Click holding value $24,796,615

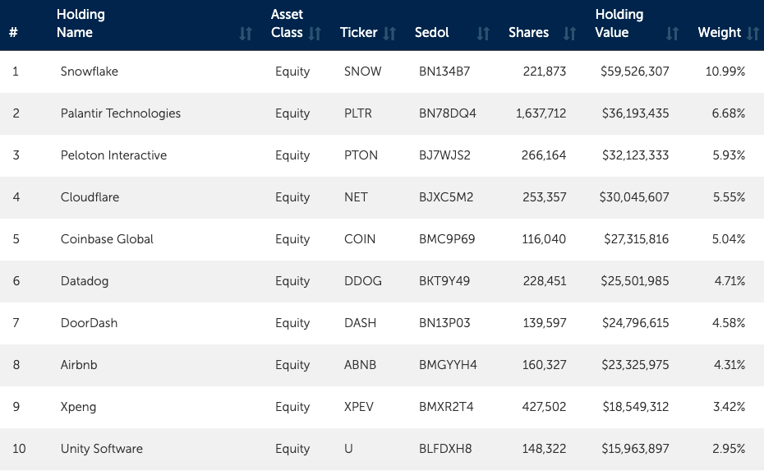(635, 323)
